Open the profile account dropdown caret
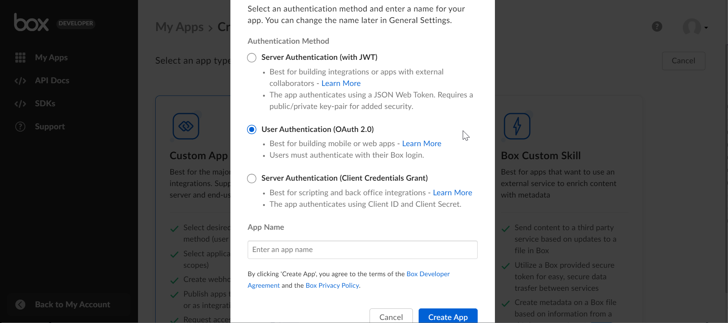Screen dimensions: 728x323 707,28
